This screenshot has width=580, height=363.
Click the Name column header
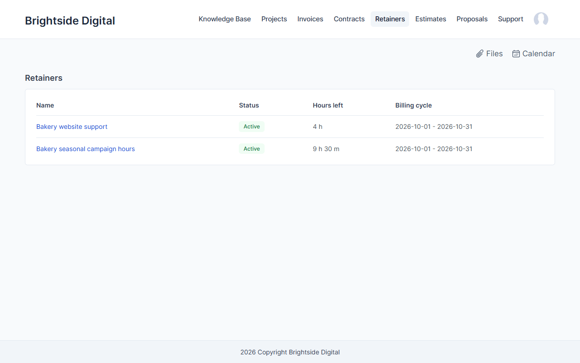45,105
